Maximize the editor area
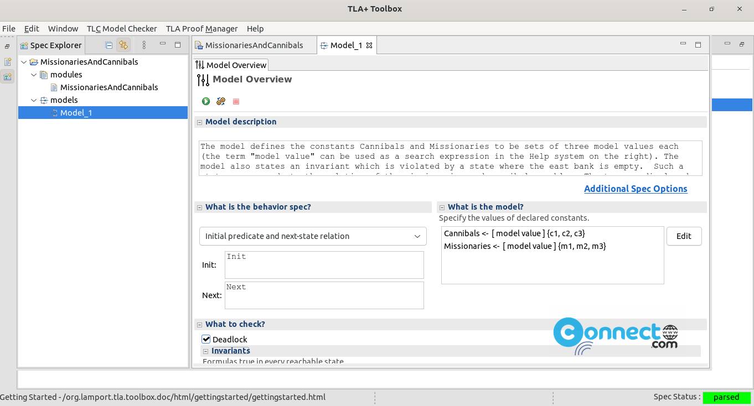754x406 pixels. click(x=698, y=45)
